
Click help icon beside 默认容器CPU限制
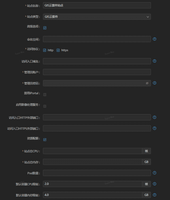click(x=155, y=184)
